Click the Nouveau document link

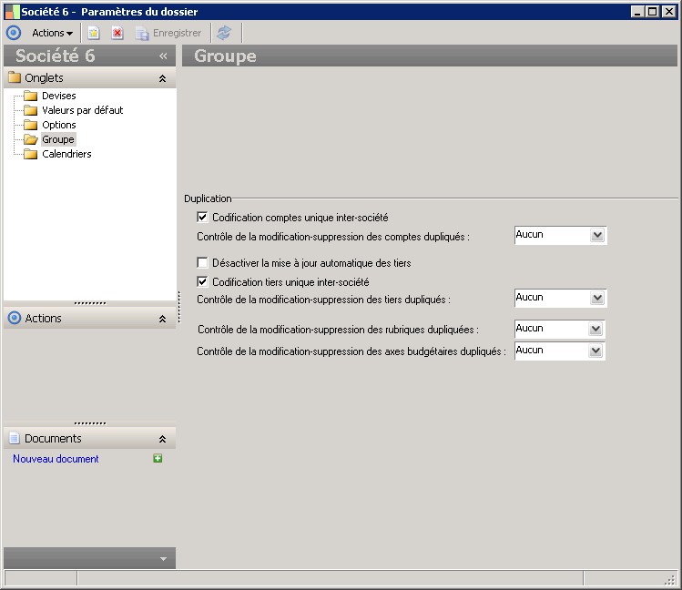56,459
